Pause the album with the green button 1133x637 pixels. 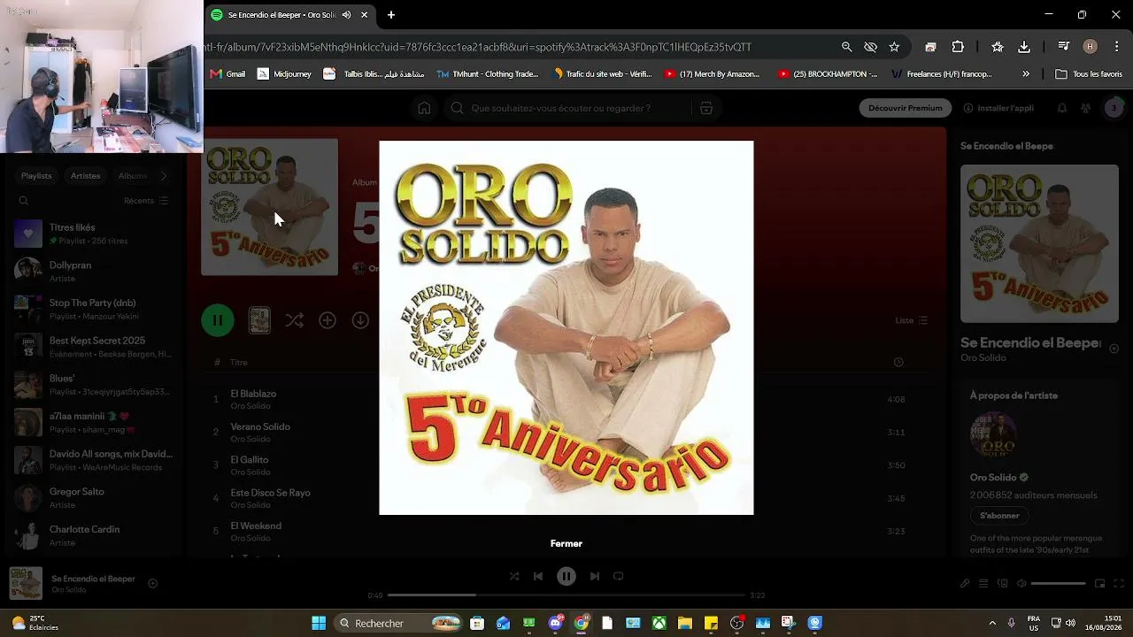click(218, 320)
